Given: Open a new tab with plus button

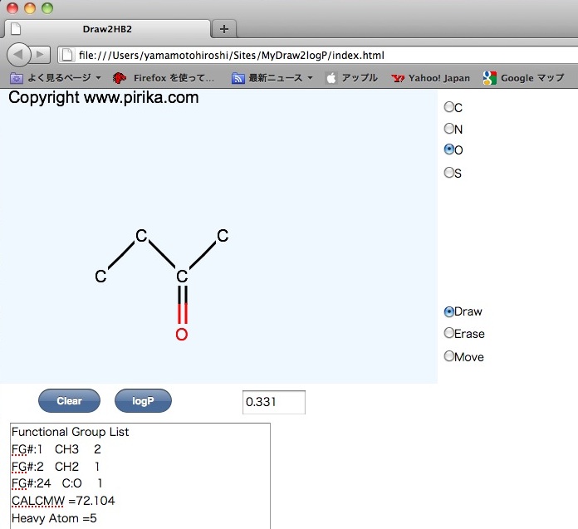Looking at the screenshot, I should coord(224,29).
